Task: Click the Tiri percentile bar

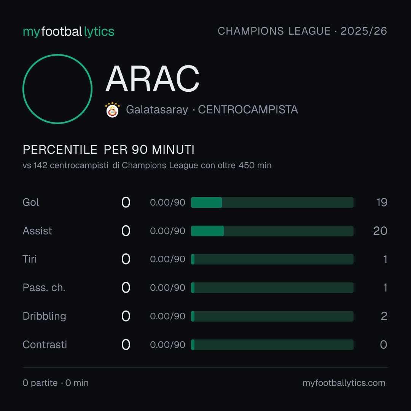Action: pos(272,259)
